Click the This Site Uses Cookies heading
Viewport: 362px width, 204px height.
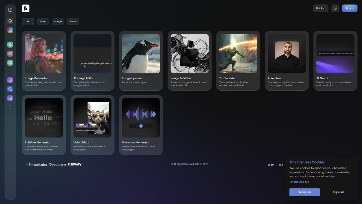coord(307,162)
